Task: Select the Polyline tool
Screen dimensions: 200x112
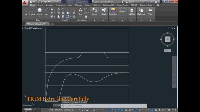Action: point(32,12)
